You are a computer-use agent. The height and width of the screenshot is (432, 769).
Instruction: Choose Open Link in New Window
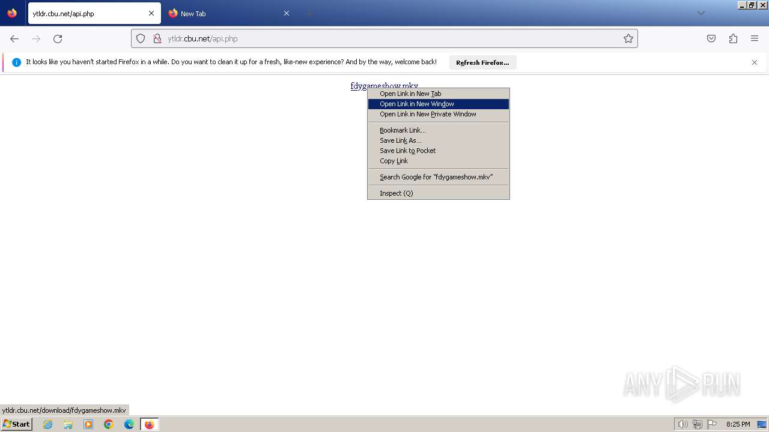coord(439,104)
